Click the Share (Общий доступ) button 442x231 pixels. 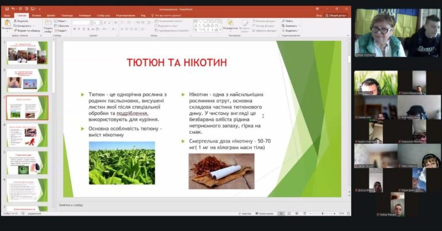pyautogui.click(x=336, y=16)
